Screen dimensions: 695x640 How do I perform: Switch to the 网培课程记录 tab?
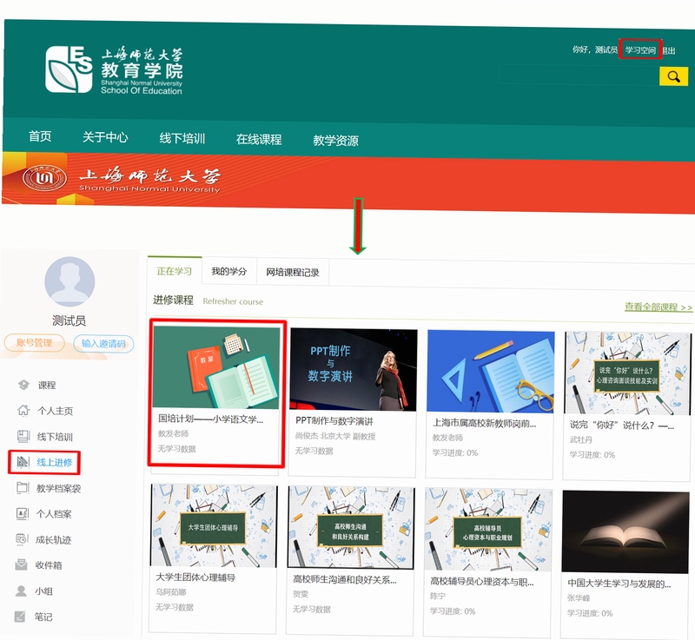click(293, 273)
